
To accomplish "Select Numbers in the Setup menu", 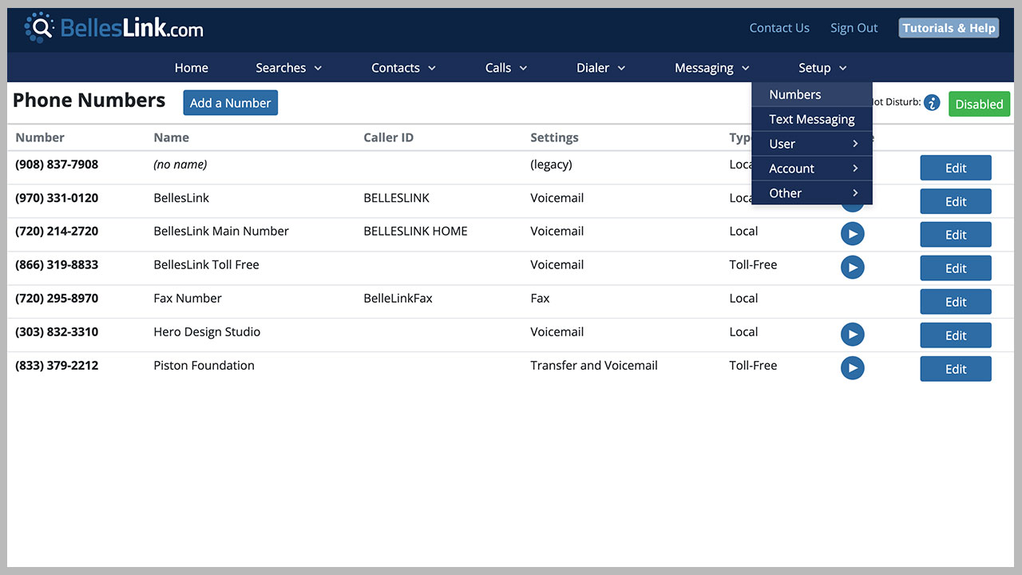I will click(812, 94).
